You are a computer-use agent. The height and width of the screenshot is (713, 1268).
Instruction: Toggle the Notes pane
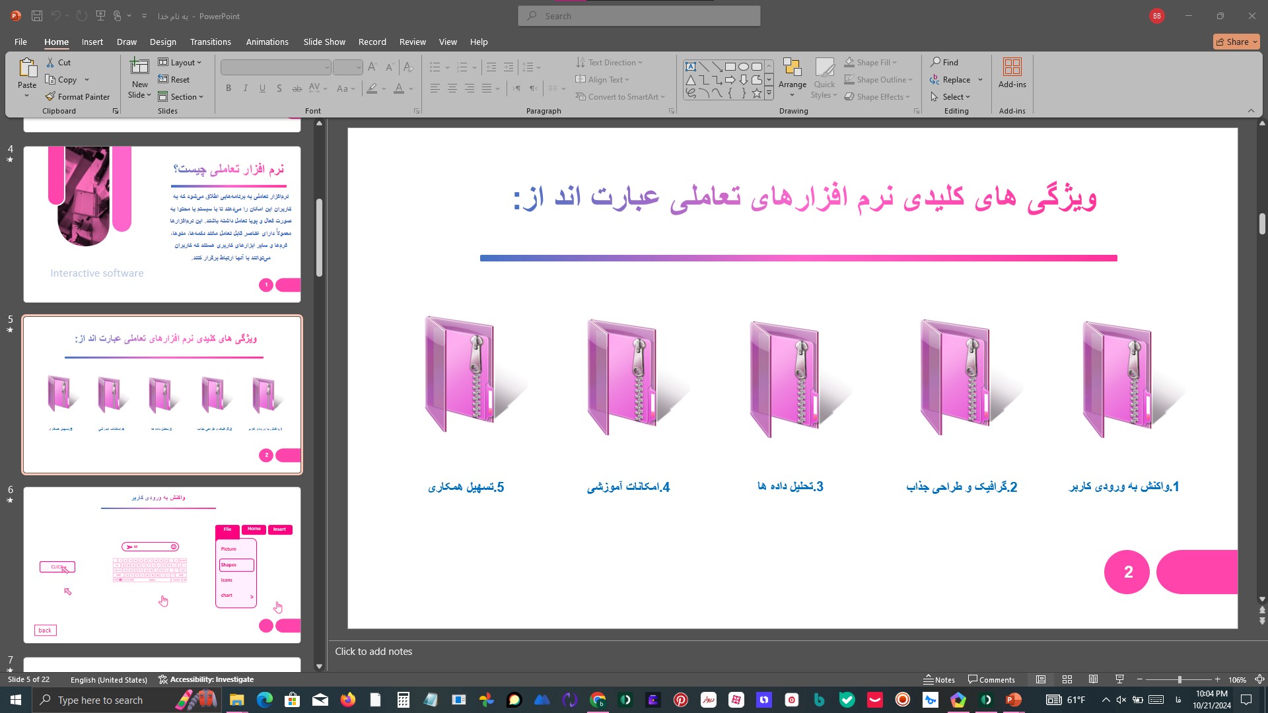tap(939, 679)
